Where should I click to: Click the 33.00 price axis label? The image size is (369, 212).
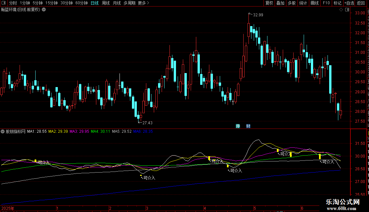[360, 13]
